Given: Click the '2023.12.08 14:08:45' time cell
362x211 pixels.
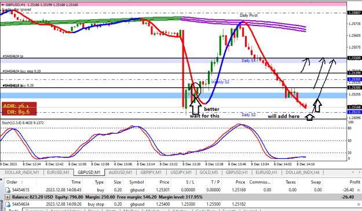Looking at the screenshot, I should pyautogui.click(x=64, y=190).
